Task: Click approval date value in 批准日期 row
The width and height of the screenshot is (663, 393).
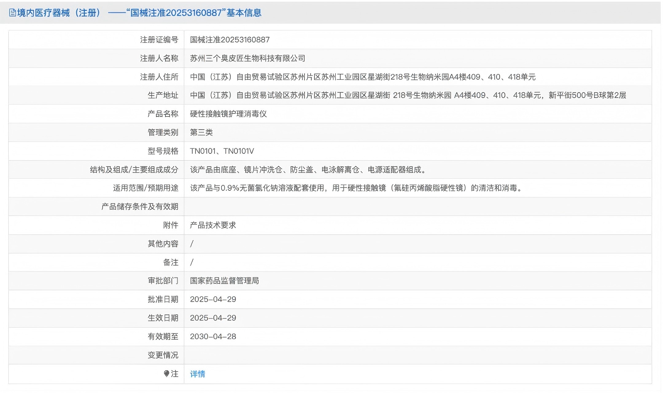Action: [213, 299]
